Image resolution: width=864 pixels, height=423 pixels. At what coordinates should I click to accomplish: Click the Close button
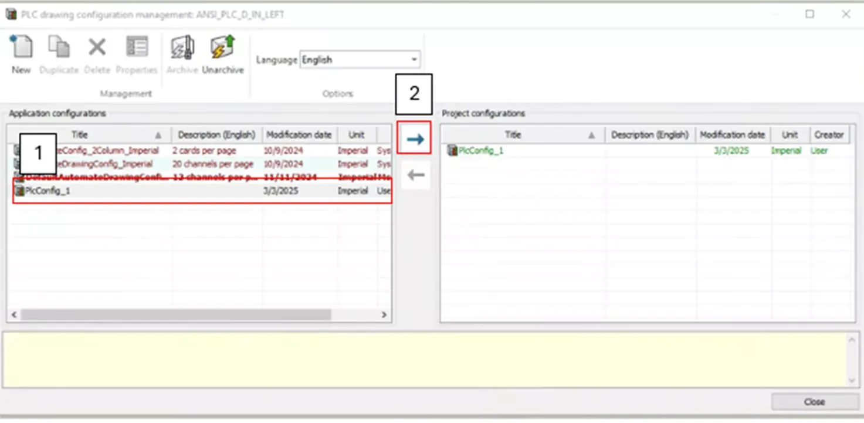pos(815,402)
